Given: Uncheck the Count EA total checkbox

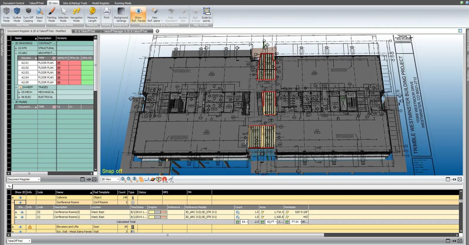Looking at the screenshot, I should point(237,222).
